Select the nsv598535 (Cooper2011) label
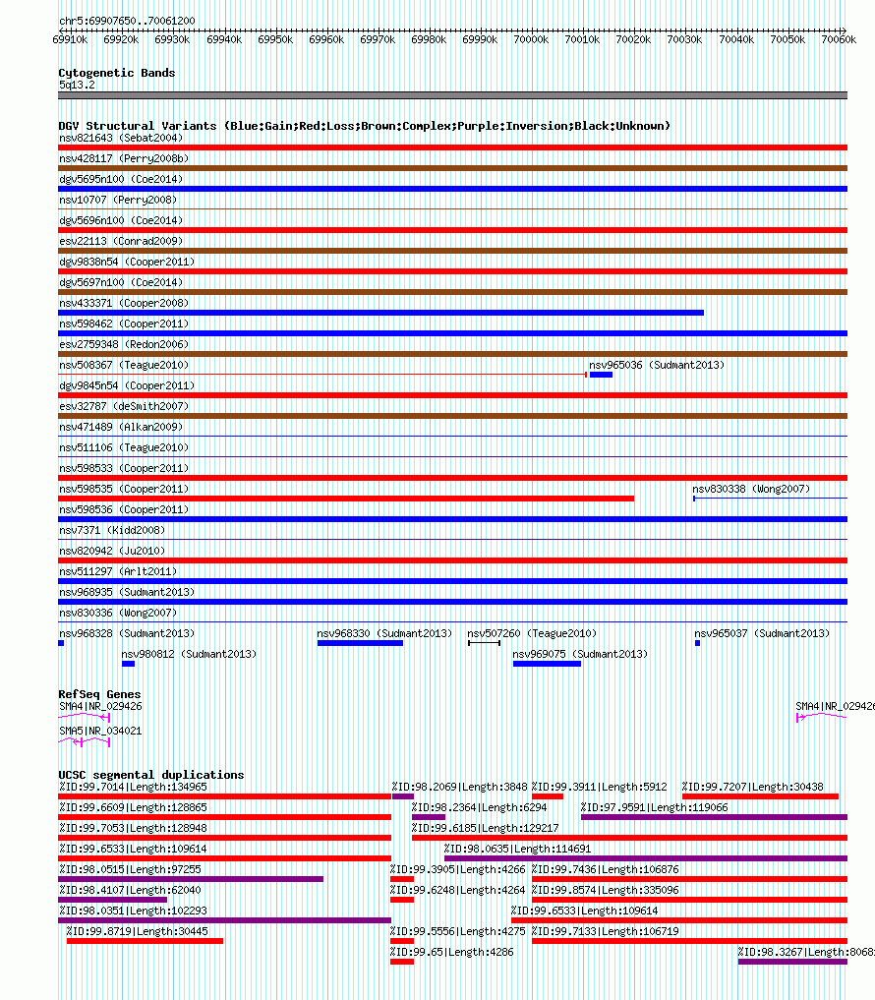Image resolution: width=875 pixels, height=1000 pixels. 124,489
